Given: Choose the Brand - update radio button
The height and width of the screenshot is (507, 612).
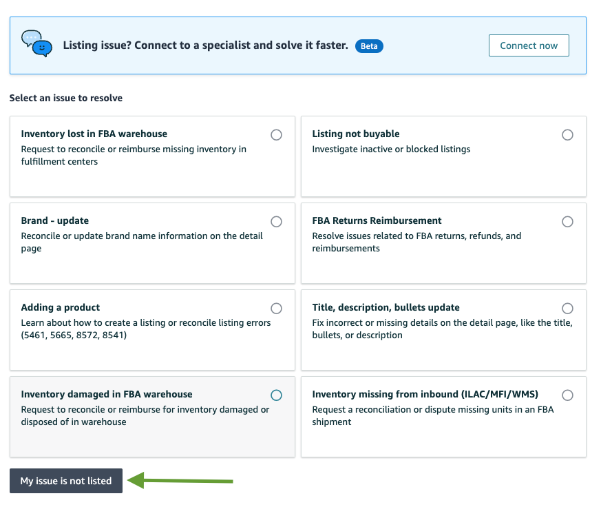Looking at the screenshot, I should pos(276,222).
